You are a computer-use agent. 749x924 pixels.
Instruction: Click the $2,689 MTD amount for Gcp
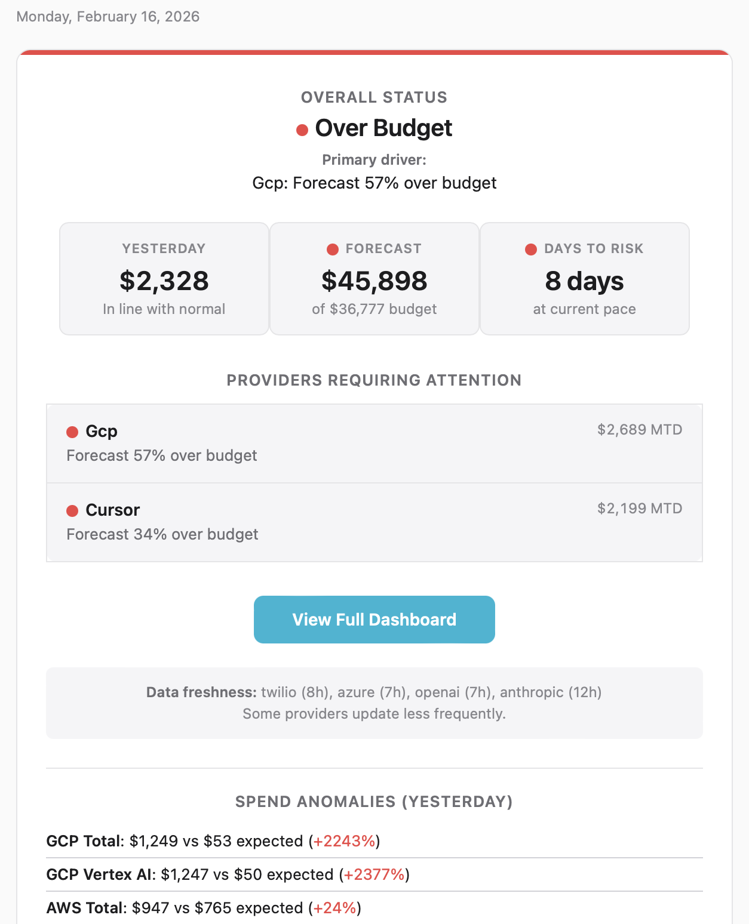[639, 429]
